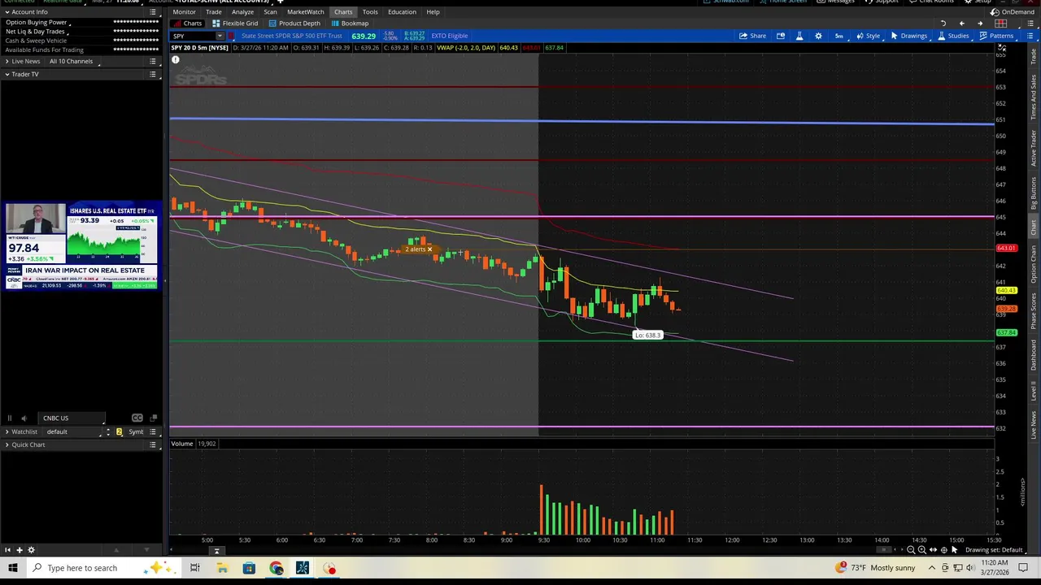Collapse the Account Info panel
This screenshot has height=585, width=1041.
click(x=7, y=12)
